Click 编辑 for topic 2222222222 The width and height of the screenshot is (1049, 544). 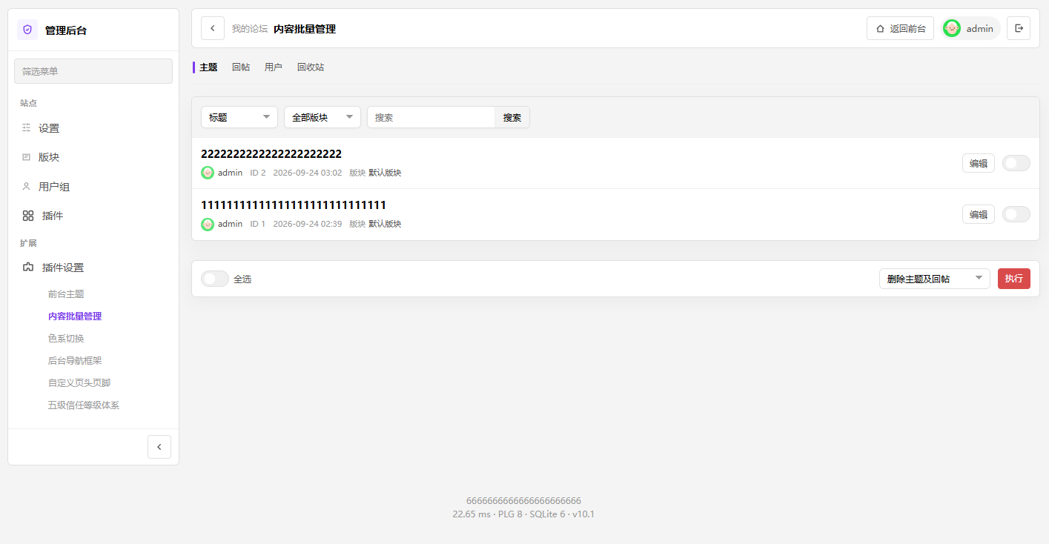pos(979,163)
